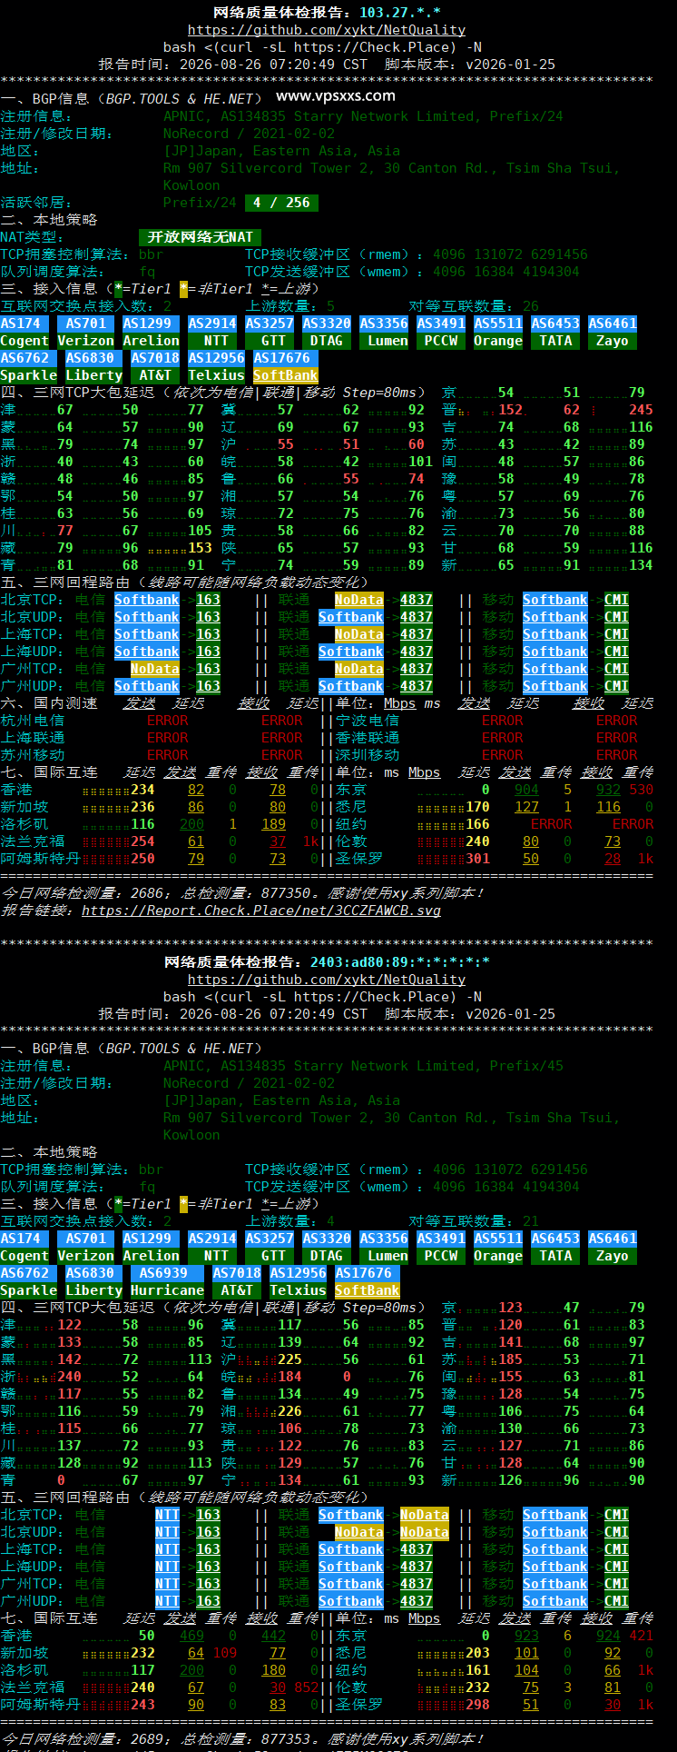The image size is (677, 1752).
Task: Click the report title with IP 103.27.*.*
Action: click(327, 13)
